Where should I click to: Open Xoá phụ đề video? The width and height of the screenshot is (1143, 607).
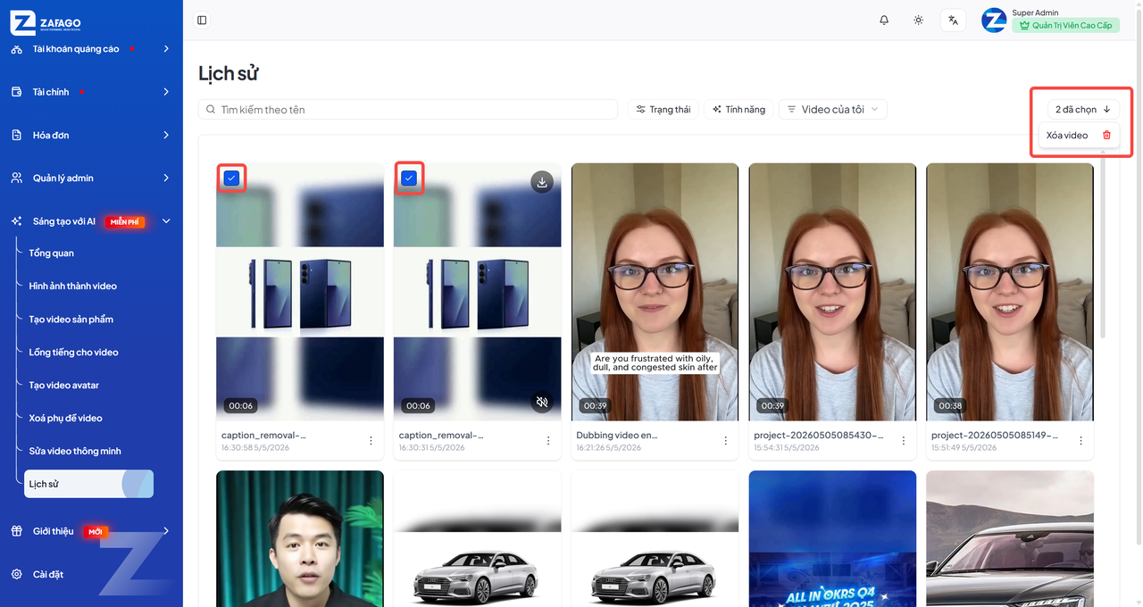(65, 418)
